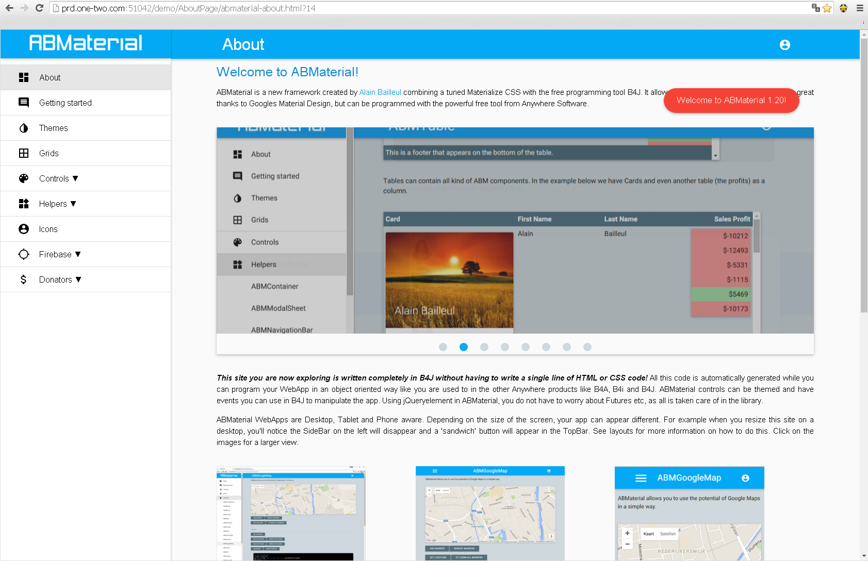The width and height of the screenshot is (868, 561).
Task: Open the phone ABMGoogleMap screenshot thumbnail
Action: [689, 514]
